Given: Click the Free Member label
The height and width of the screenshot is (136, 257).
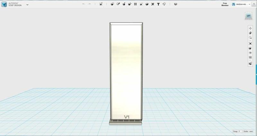Looking at the screenshot, I should coord(225,4).
